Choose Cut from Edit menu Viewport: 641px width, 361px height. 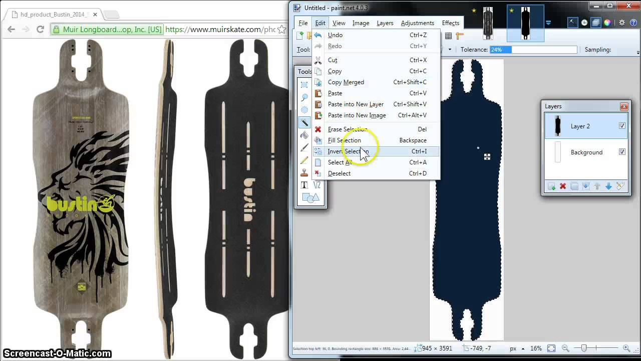coord(376,60)
